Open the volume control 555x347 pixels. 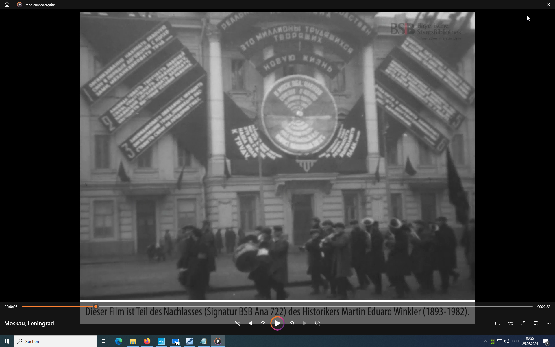tap(510, 323)
